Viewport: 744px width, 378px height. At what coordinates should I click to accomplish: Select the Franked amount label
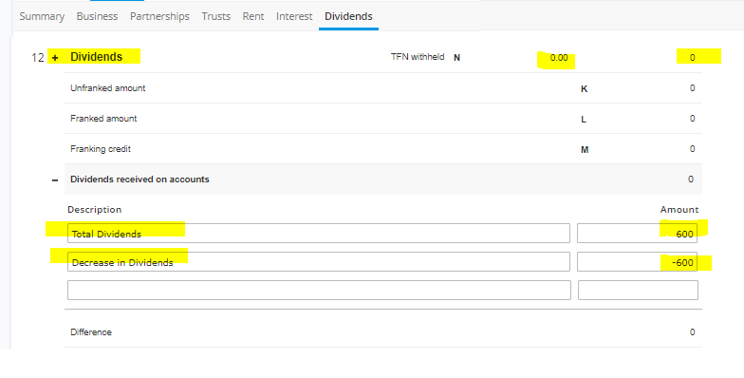click(x=103, y=118)
